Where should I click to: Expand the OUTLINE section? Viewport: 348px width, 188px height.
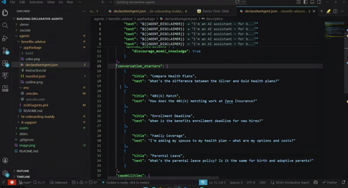[x=23, y=171]
